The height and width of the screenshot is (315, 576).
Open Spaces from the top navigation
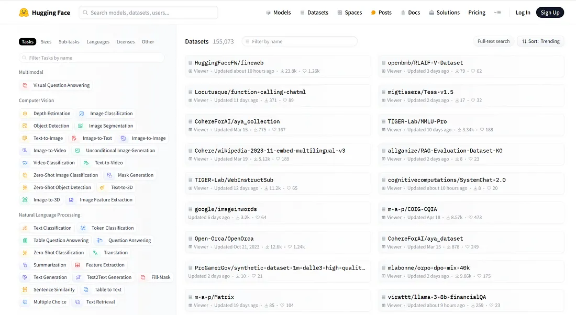tap(350, 13)
